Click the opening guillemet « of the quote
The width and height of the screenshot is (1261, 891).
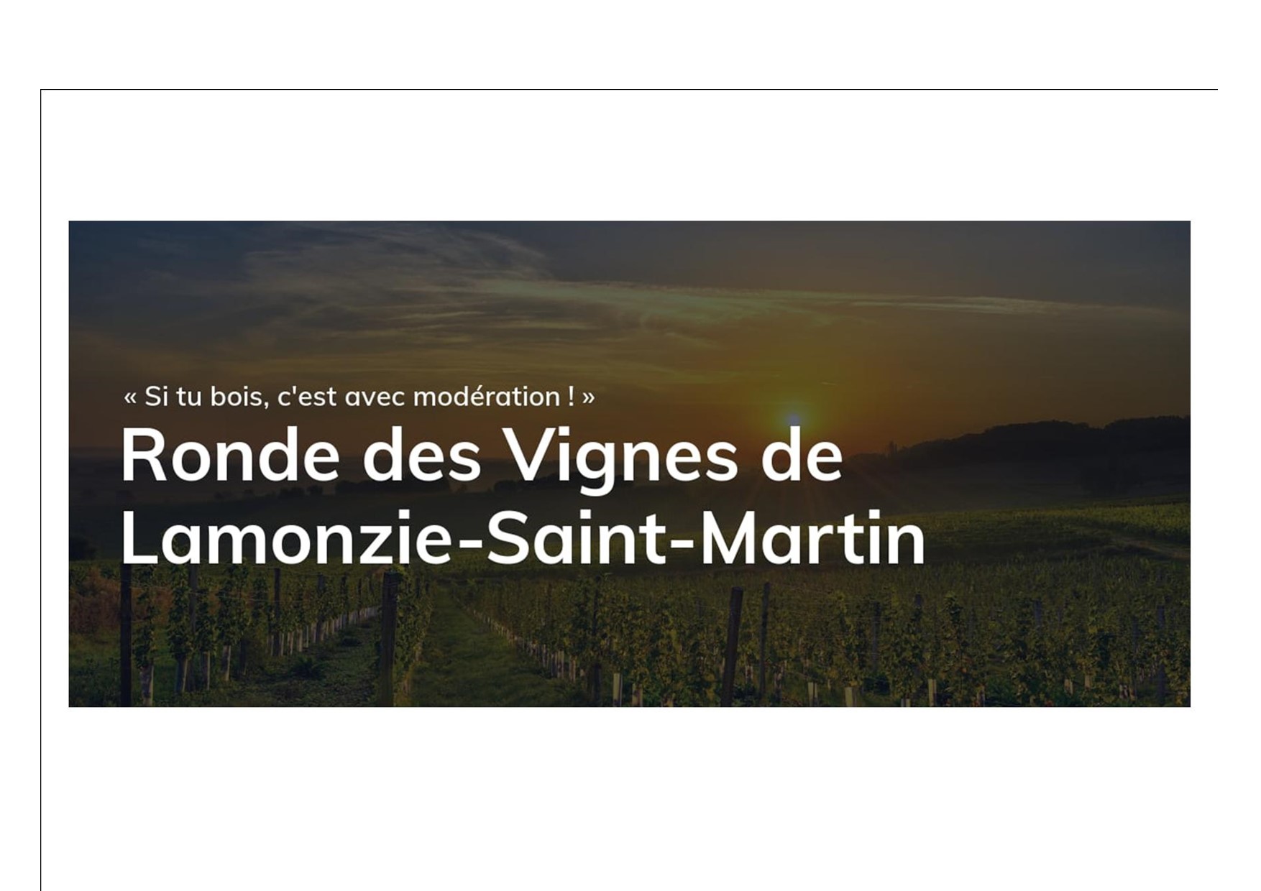130,398
